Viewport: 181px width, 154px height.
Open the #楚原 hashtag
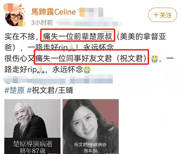(x=14, y=90)
